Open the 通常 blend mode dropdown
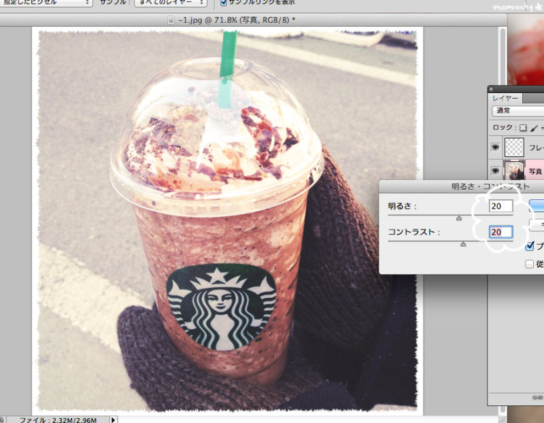Viewport: 544px width, 423px height. [x=518, y=111]
